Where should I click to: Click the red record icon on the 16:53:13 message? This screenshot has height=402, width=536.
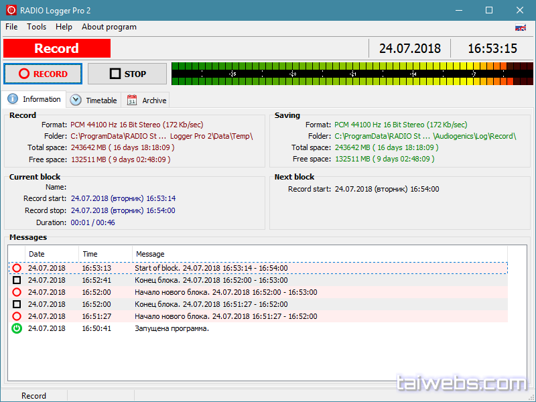(x=17, y=268)
